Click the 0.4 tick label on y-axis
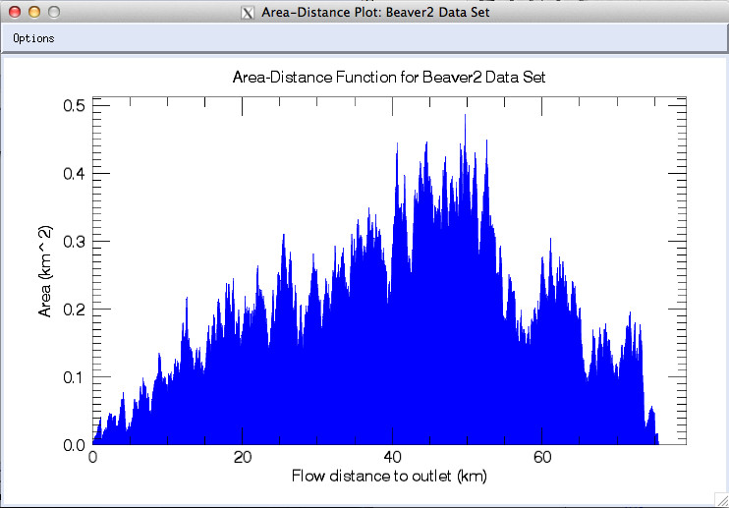729x508 pixels. tap(75, 173)
